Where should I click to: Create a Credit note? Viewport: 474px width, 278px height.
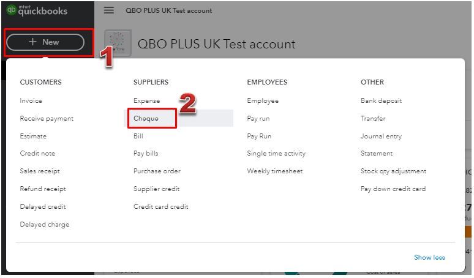(x=37, y=153)
